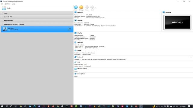Click the Display section icon
Screen dimensions: 193x108
point(75,33)
